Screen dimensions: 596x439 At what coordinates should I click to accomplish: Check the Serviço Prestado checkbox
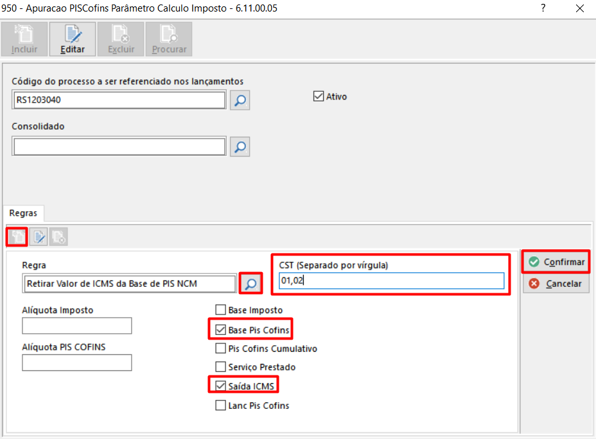[x=220, y=366]
